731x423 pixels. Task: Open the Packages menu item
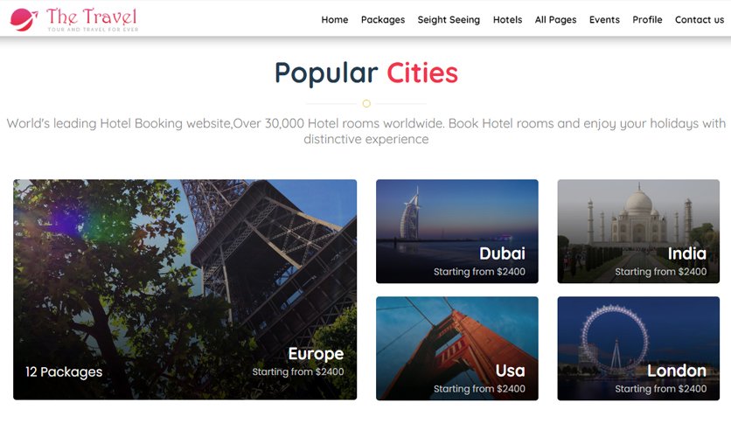click(383, 19)
